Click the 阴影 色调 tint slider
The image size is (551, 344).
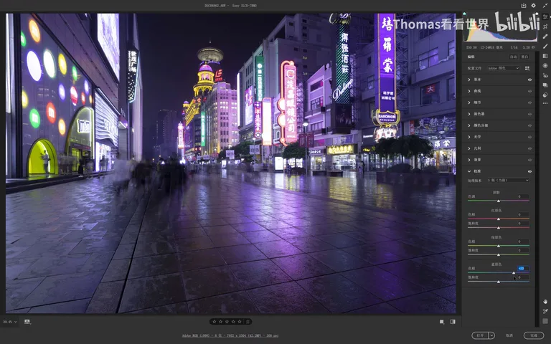coord(499,201)
